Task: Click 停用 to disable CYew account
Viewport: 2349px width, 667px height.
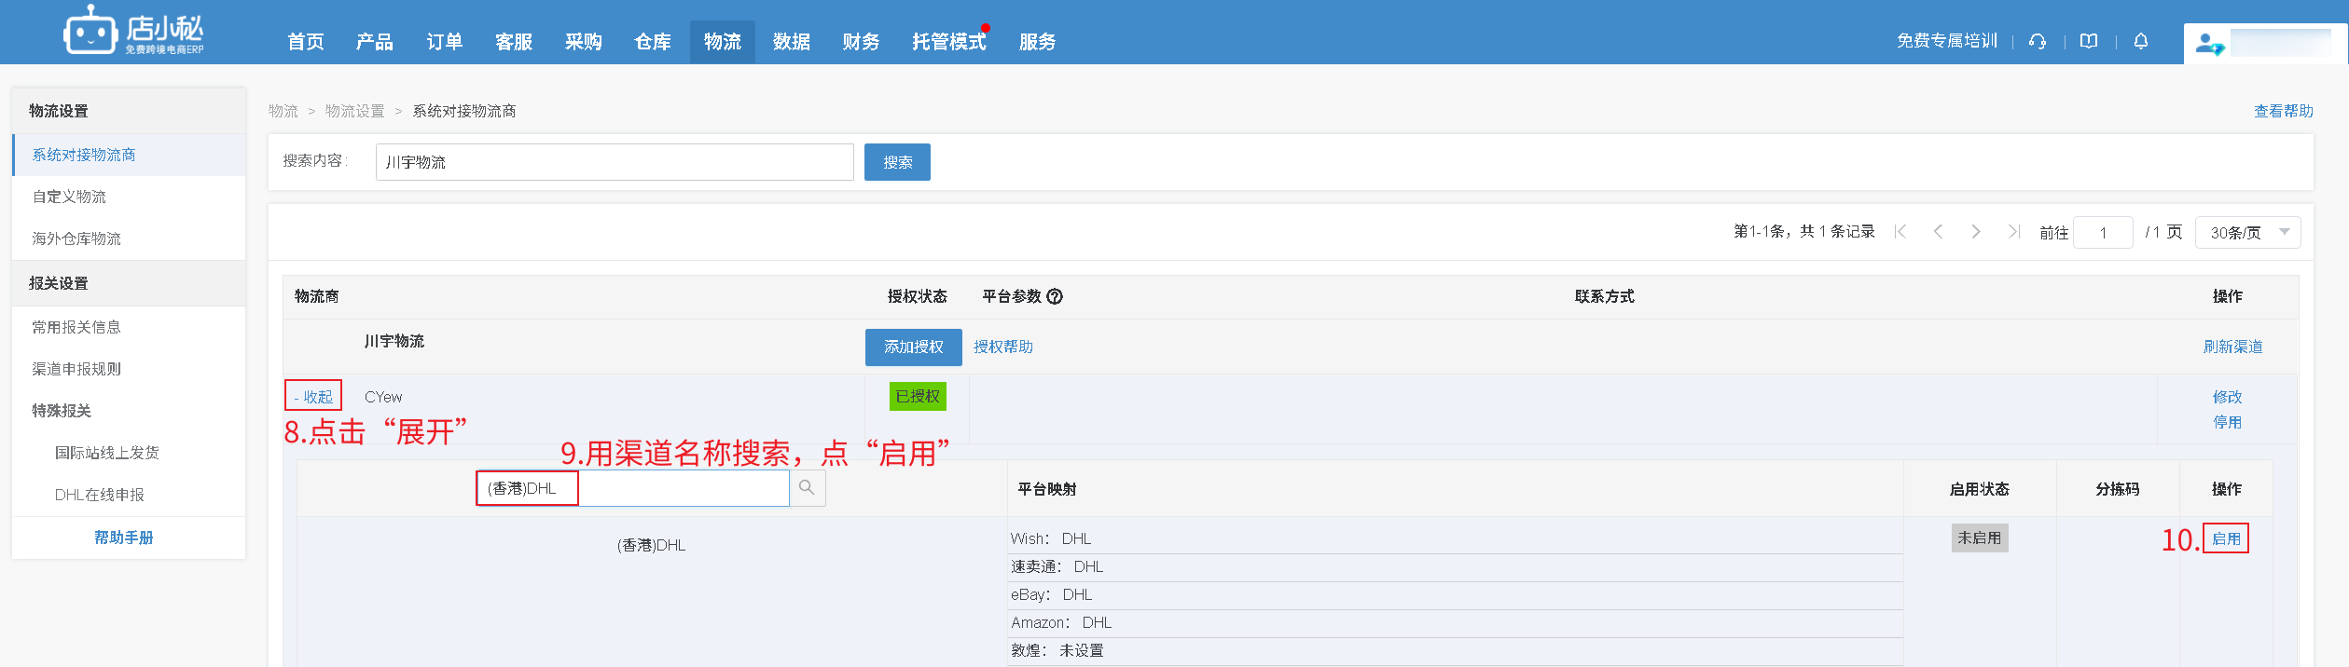Action: 2227,422
